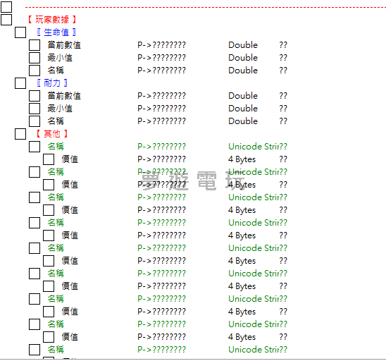Toggle the 耐力 group checkbox
The width and height of the screenshot is (386, 361).
pyautogui.click(x=20, y=83)
